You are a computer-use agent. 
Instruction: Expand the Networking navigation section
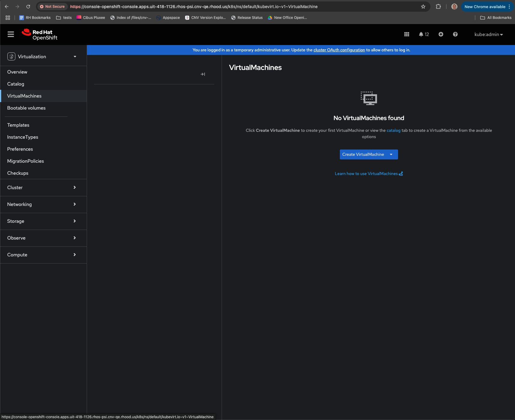coord(43,204)
